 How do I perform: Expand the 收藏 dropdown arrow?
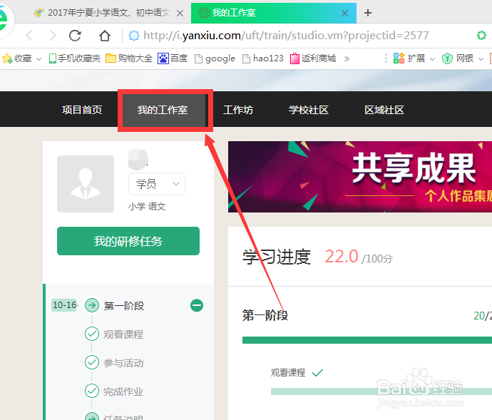[39, 59]
